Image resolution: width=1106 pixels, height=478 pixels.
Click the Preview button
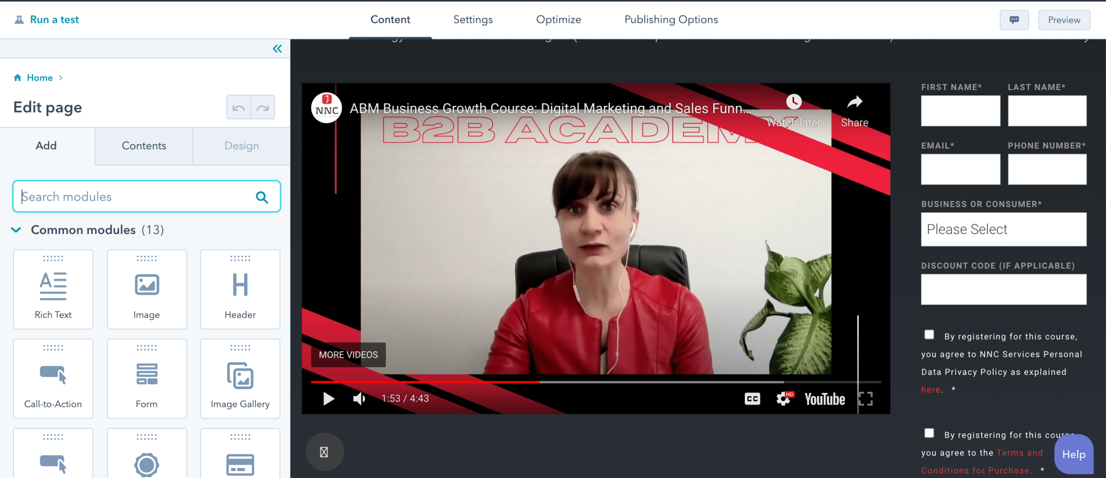coord(1064,20)
